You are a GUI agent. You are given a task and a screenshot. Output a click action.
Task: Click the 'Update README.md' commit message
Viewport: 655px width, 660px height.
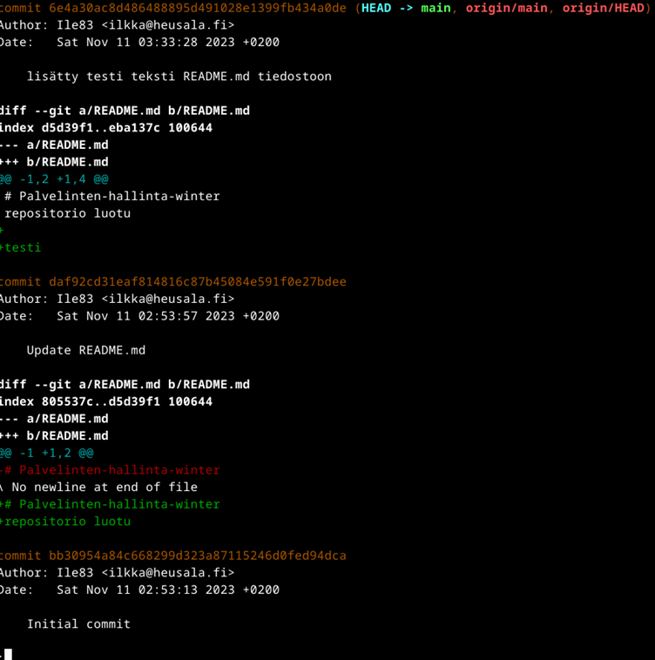tap(84, 350)
